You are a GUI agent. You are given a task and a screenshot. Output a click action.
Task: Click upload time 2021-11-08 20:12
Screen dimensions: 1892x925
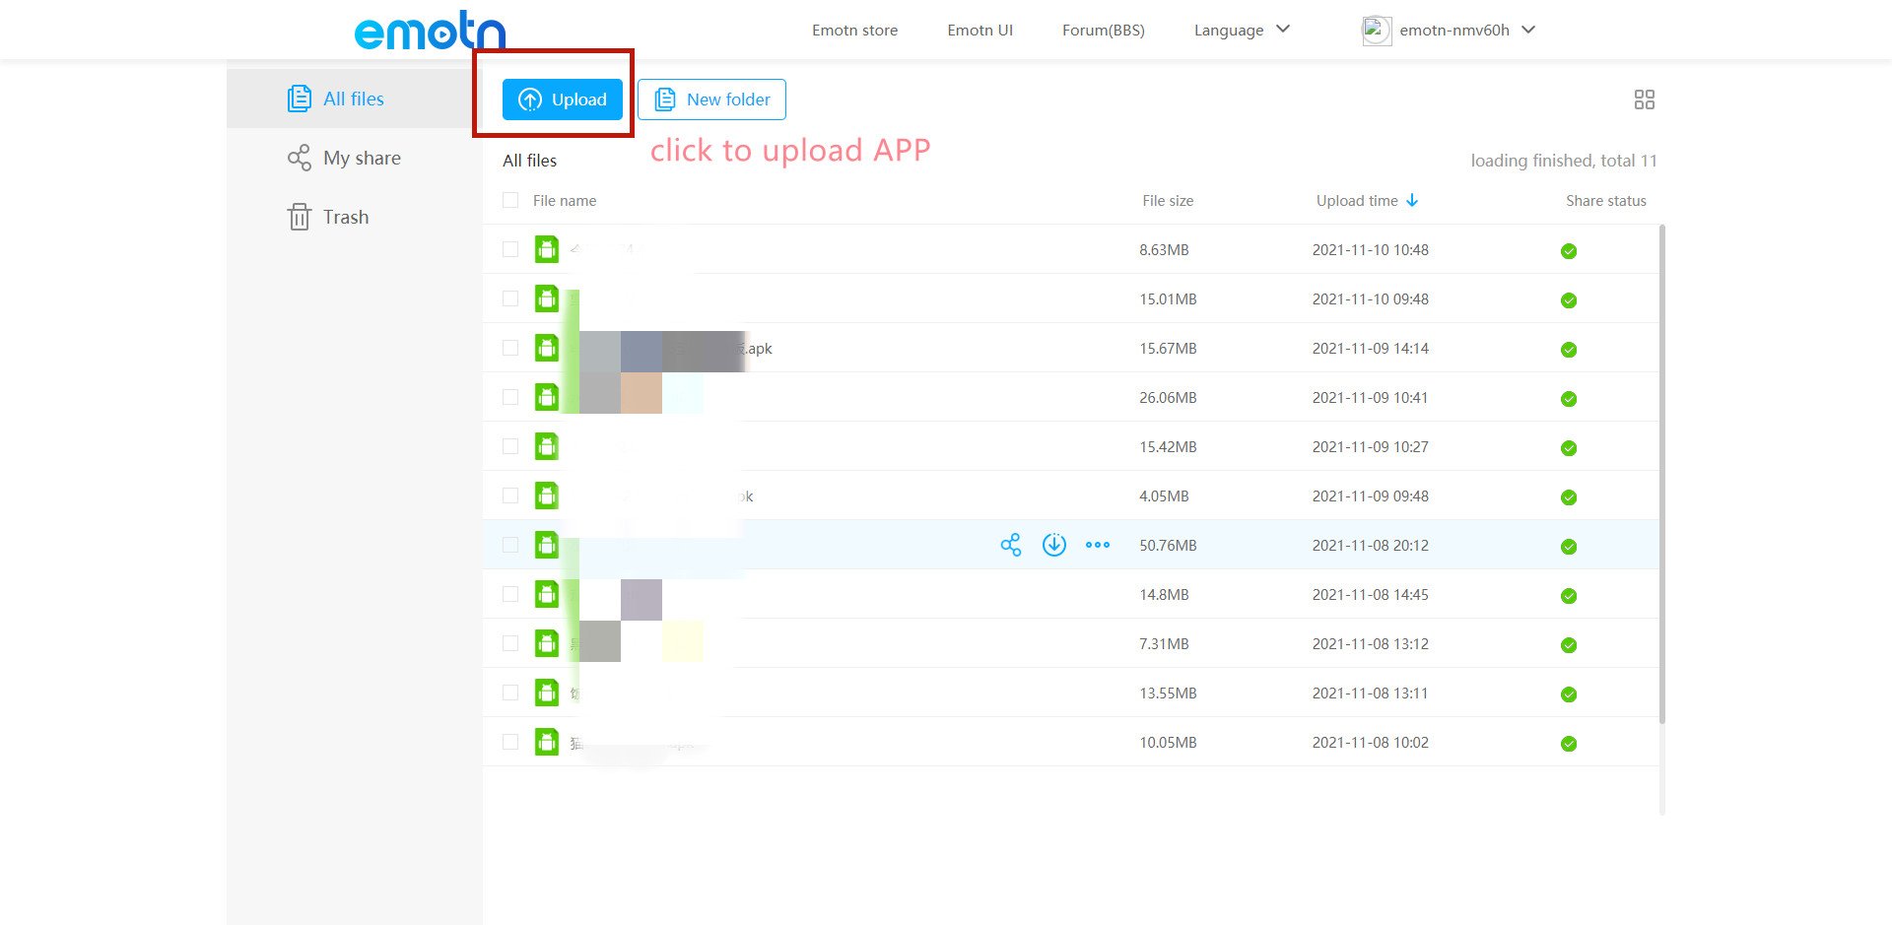[1370, 546]
